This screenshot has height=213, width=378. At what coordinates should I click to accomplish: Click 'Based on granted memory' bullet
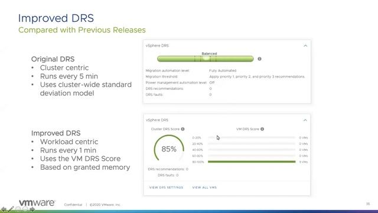pos(85,167)
